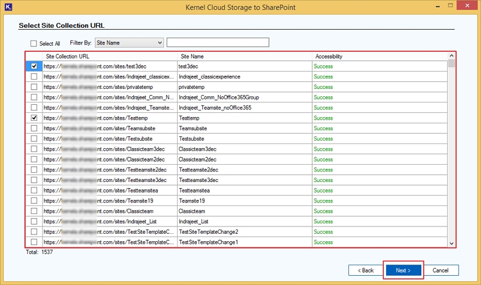Select the Testteamsitea site name cell

(244, 191)
